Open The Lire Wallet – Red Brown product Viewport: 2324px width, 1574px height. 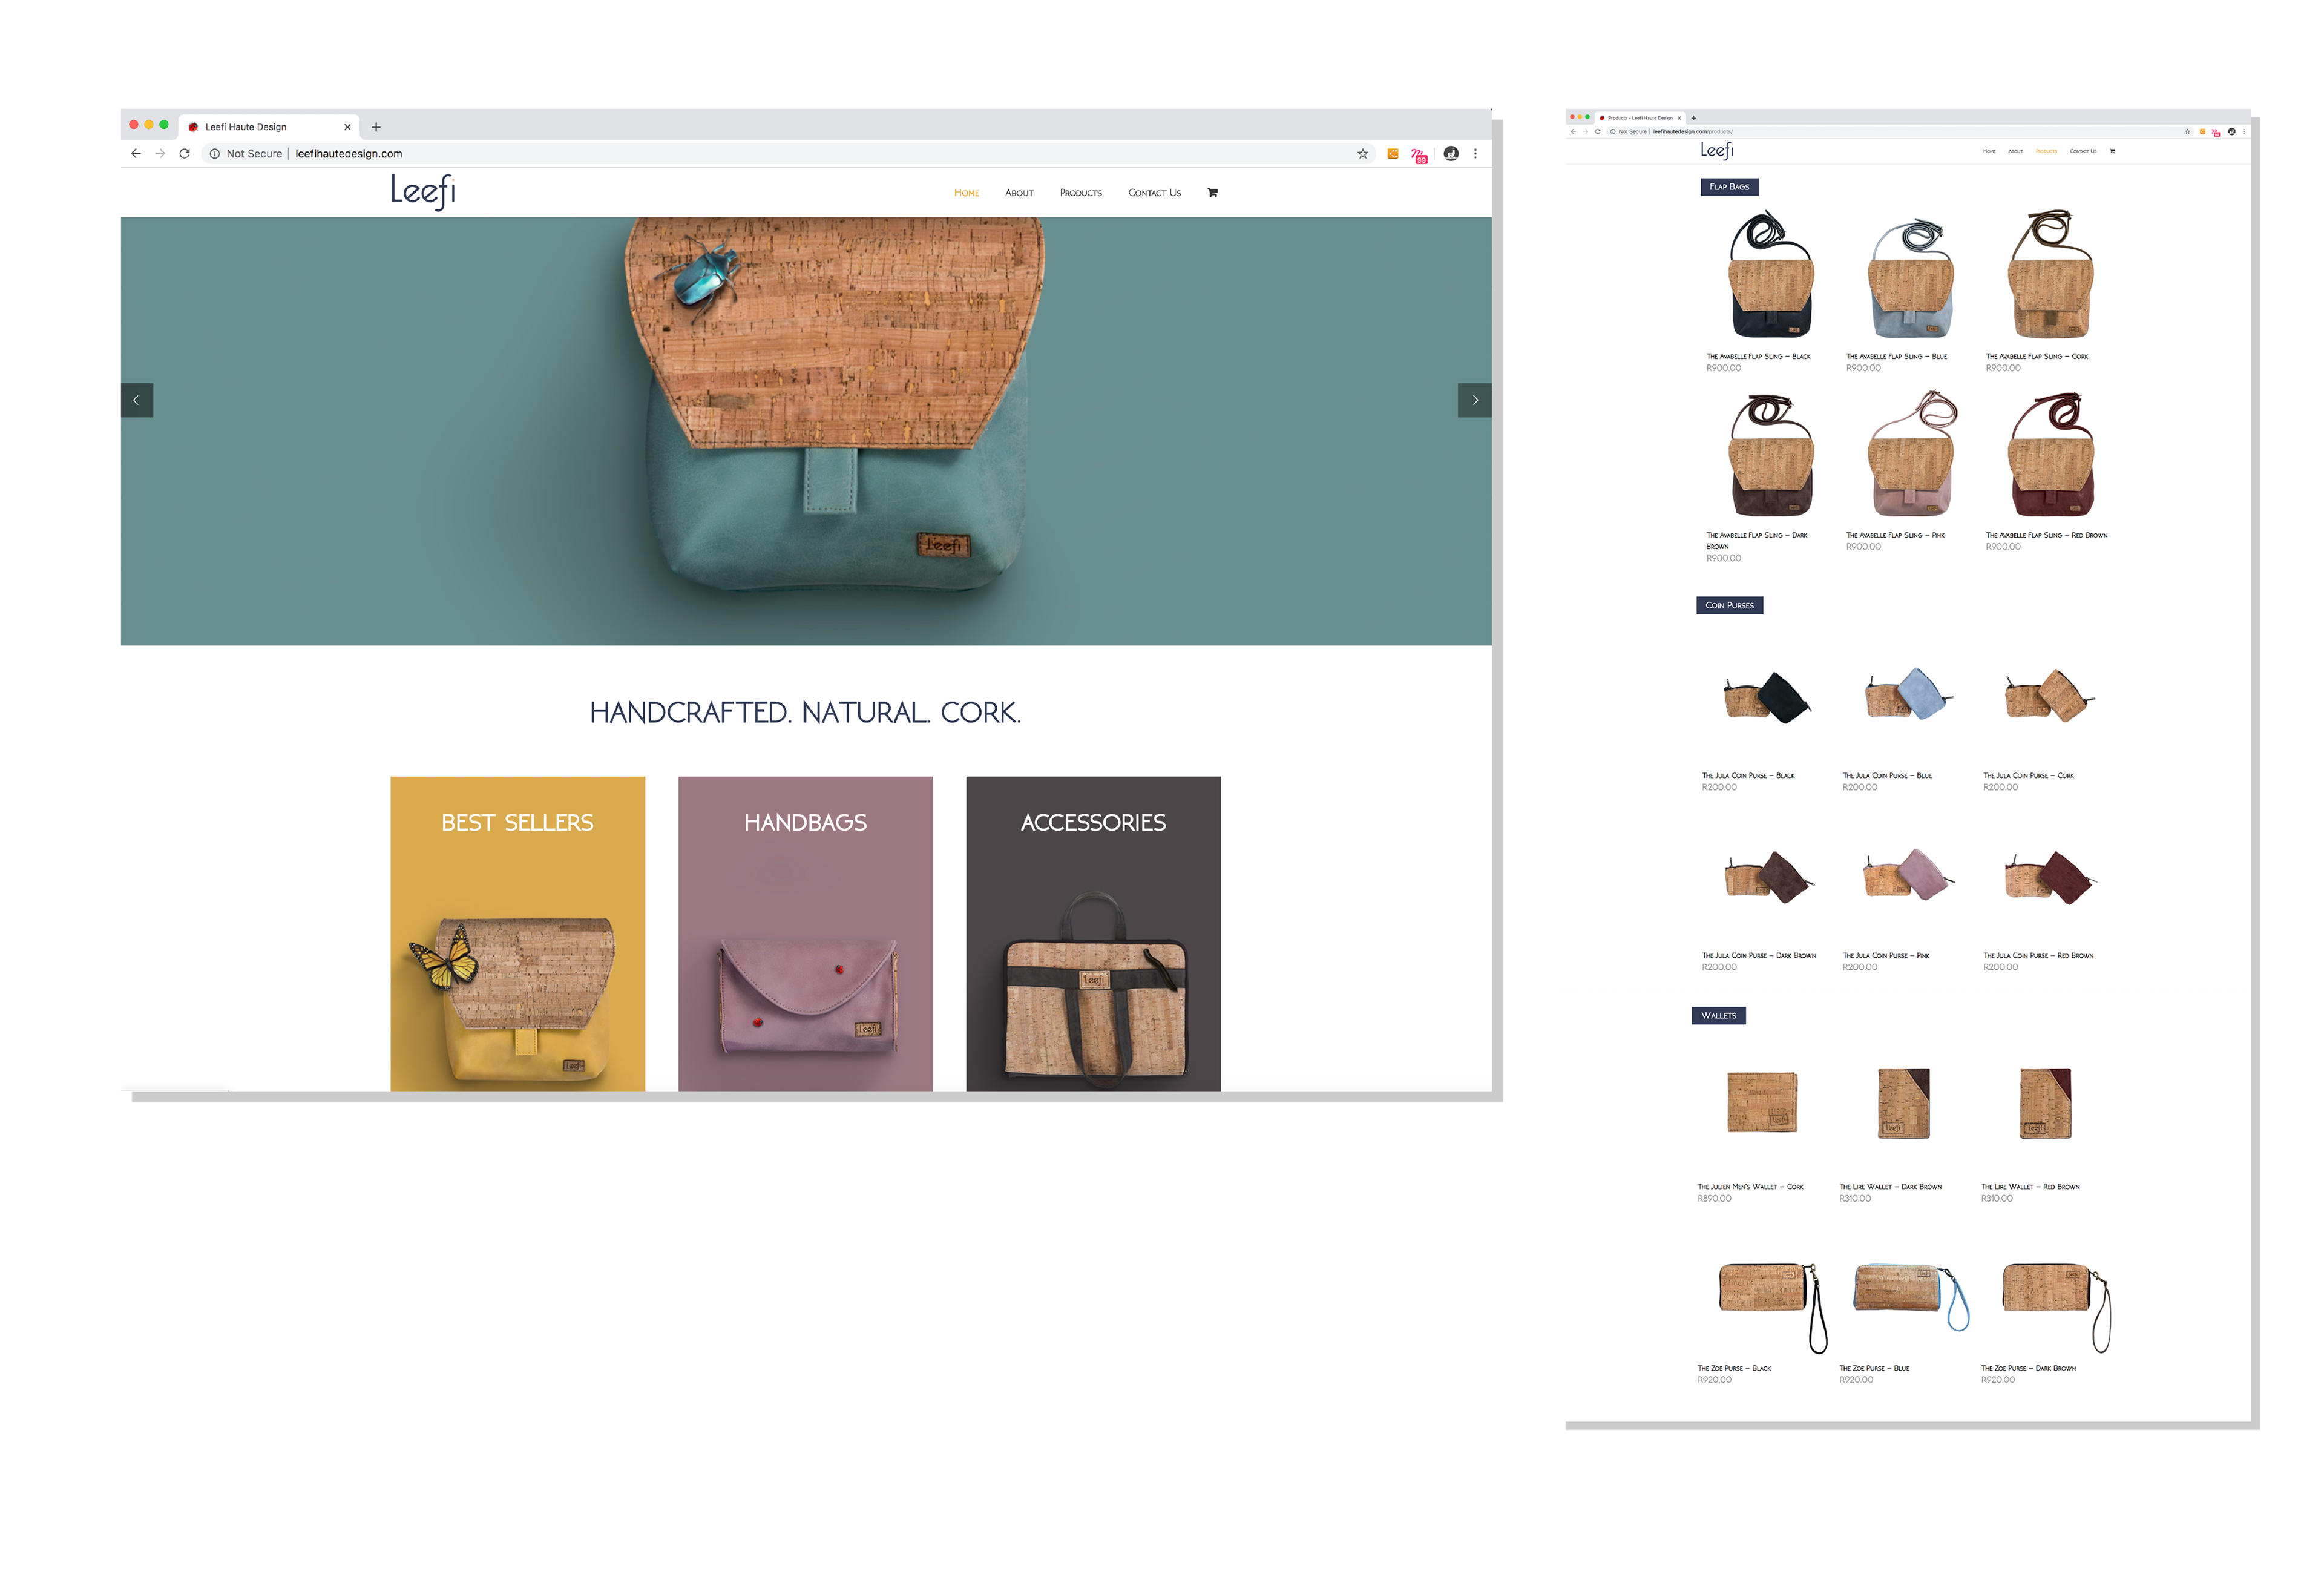click(2030, 1186)
